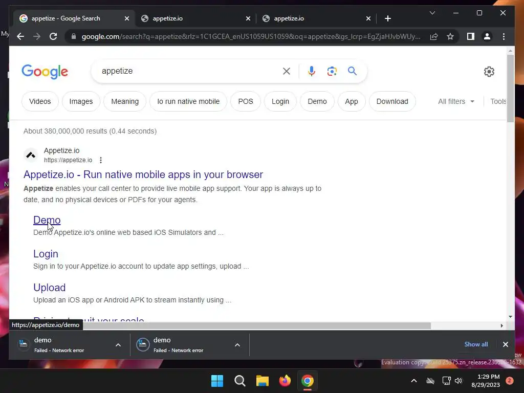The width and height of the screenshot is (524, 393).
Task: Open the Upload sitelink
Action: tap(50, 288)
